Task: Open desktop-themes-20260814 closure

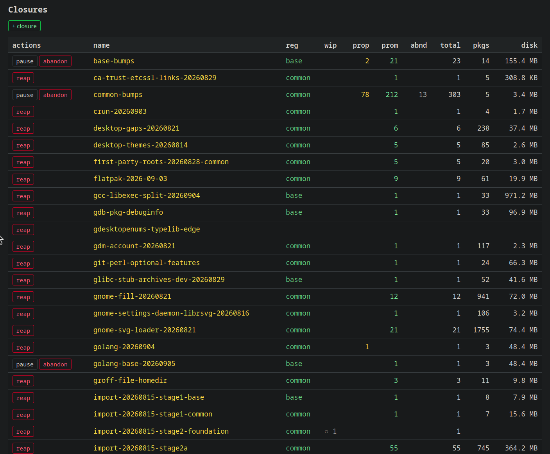Action: coord(140,145)
